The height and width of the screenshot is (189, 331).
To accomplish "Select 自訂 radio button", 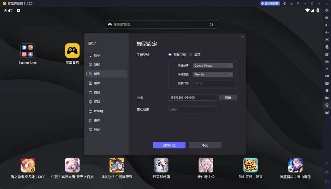I will 191,55.
